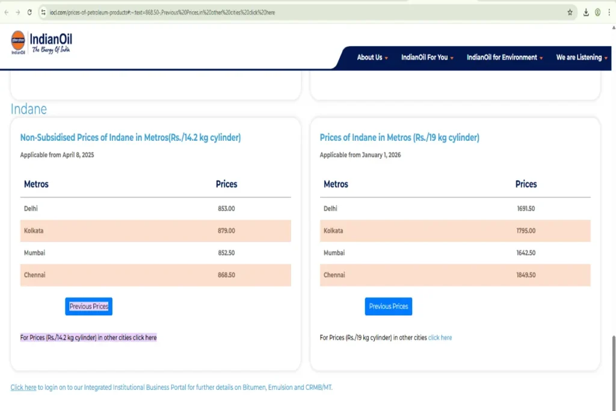Expand IndianOil for Environment dropdown

tap(505, 58)
